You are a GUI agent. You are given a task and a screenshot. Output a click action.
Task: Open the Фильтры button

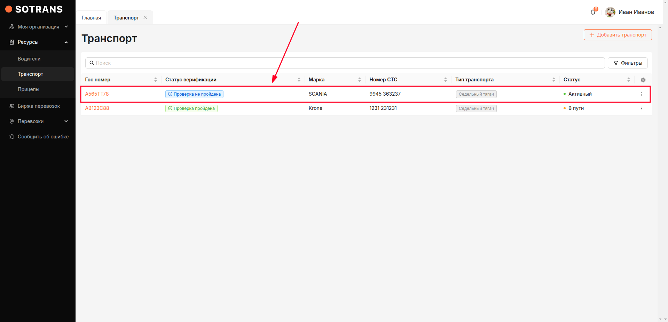(627, 63)
